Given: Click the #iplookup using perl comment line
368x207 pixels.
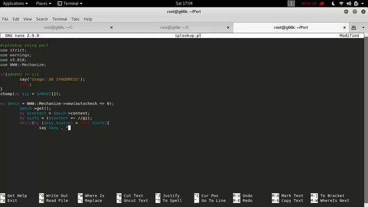Looking at the screenshot, I should (24, 45).
